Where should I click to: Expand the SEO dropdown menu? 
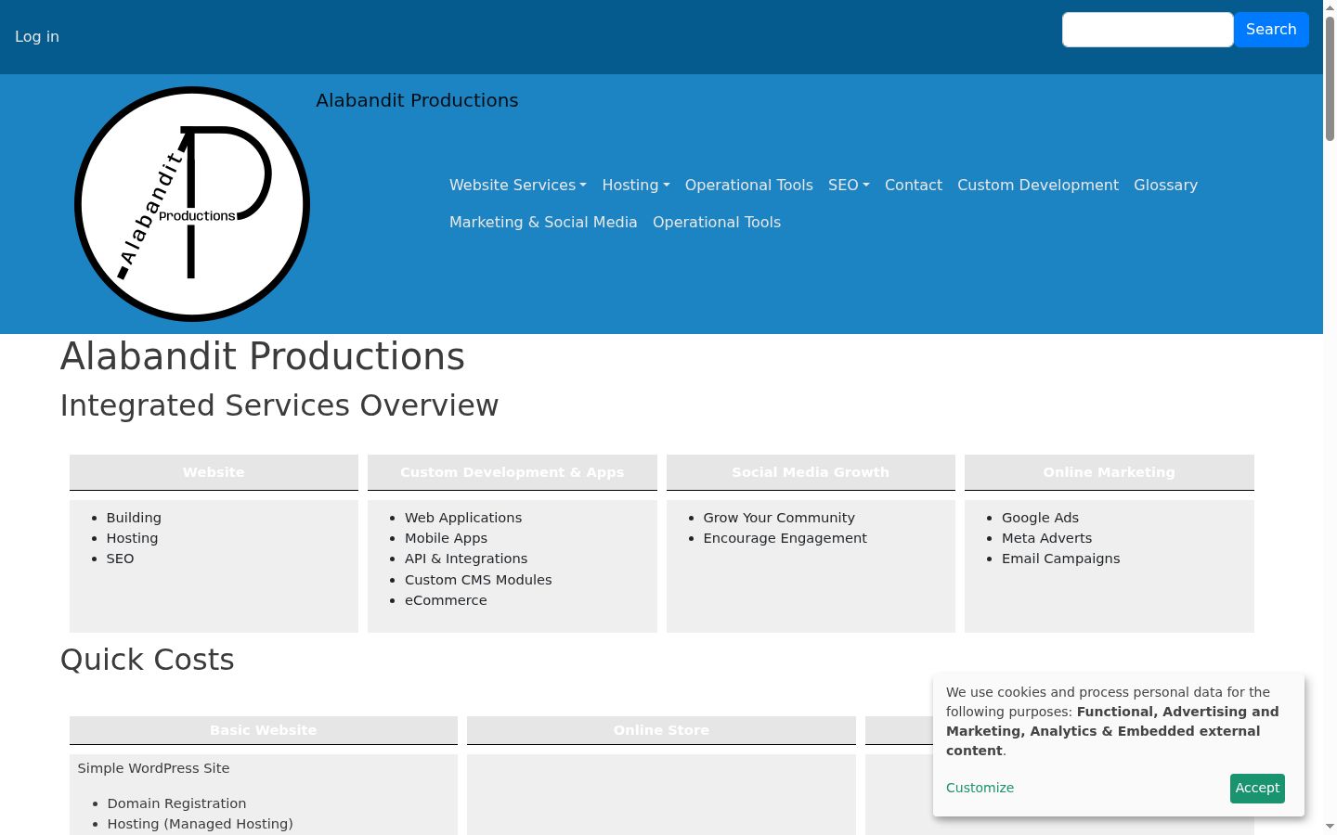pyautogui.click(x=849, y=185)
